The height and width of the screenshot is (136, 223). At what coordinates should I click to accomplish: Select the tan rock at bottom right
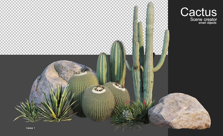[180, 111]
